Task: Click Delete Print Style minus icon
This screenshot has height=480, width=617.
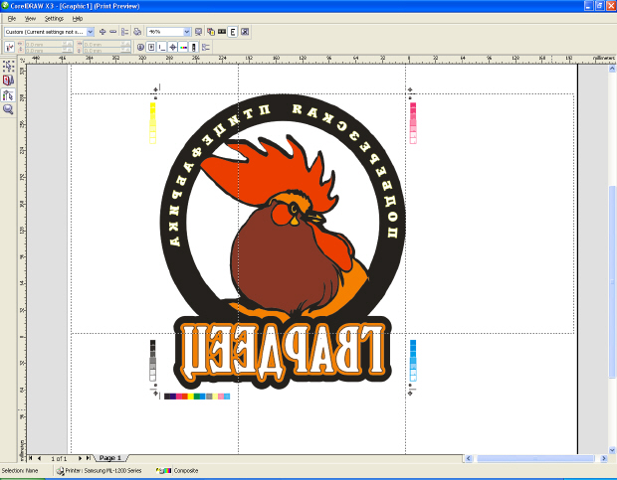Action: pos(112,32)
